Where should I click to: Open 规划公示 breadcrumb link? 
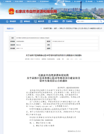(87, 28)
